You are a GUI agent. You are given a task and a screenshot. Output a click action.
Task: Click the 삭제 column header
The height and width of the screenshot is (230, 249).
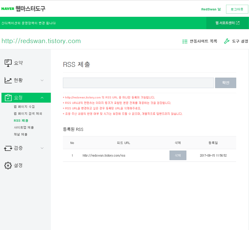click(x=178, y=143)
